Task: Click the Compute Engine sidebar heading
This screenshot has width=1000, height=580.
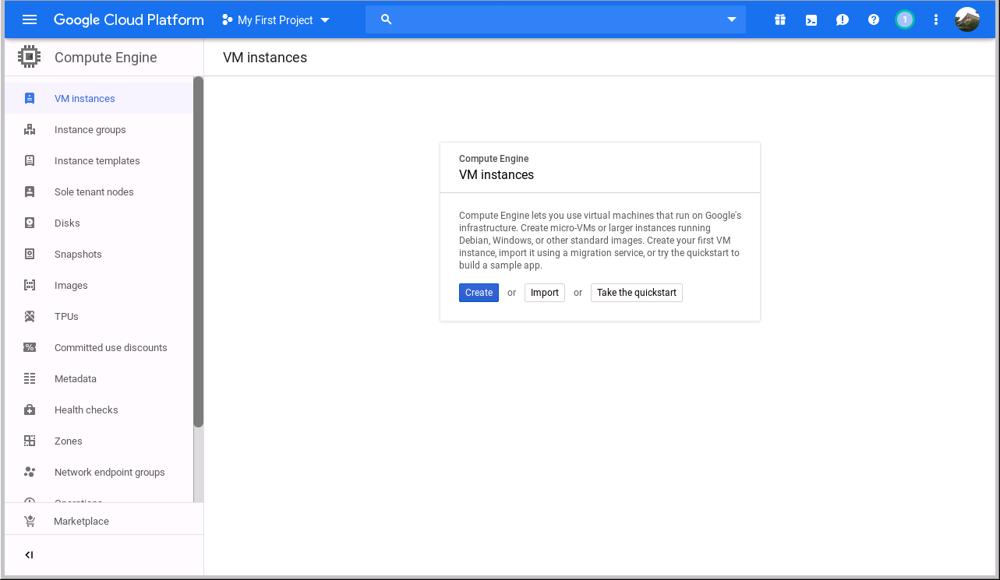Action: point(106,58)
